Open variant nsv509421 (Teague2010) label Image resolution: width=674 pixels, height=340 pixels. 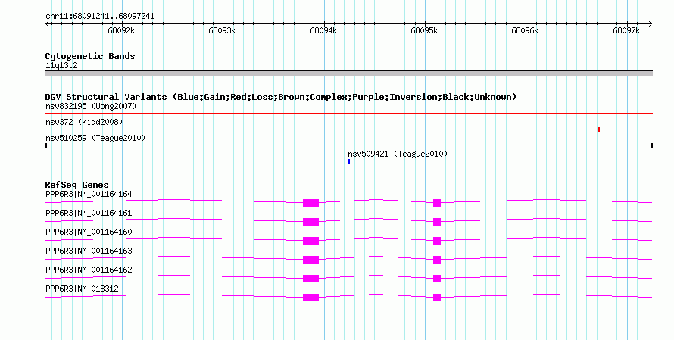[398, 154]
